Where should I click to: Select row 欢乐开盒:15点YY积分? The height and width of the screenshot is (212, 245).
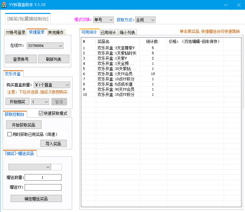click(161, 95)
